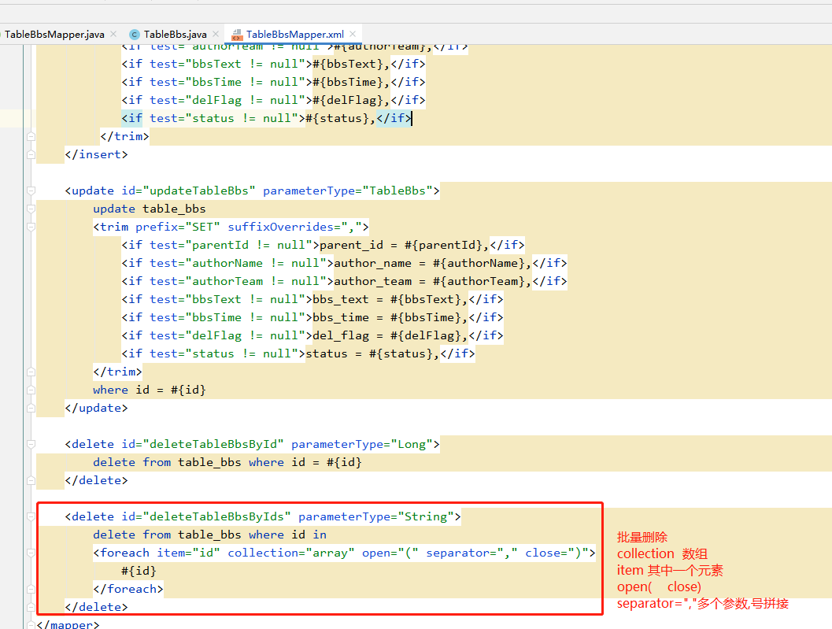Click the class icon on TableBbs.java tab

coord(135,35)
